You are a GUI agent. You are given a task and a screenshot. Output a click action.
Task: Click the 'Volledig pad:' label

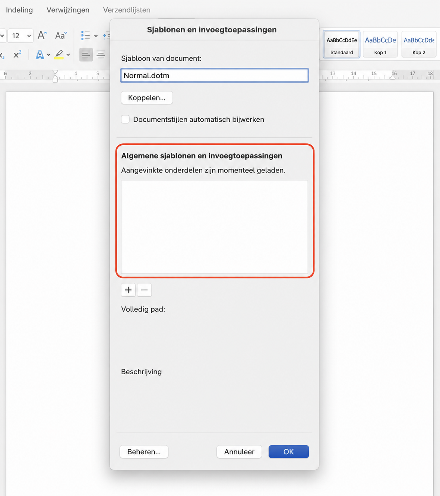click(x=143, y=309)
